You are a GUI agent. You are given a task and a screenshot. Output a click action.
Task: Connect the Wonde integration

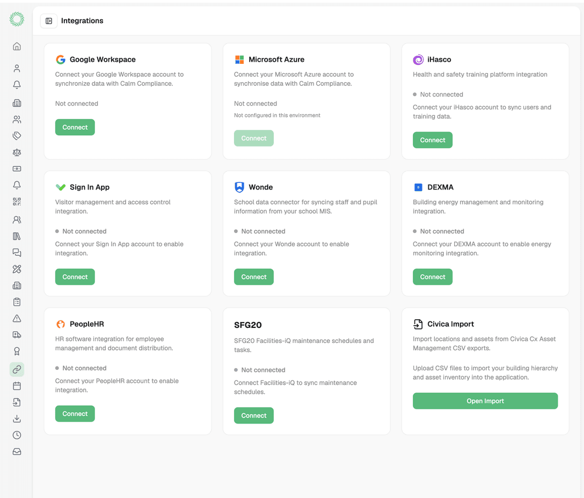[254, 277]
